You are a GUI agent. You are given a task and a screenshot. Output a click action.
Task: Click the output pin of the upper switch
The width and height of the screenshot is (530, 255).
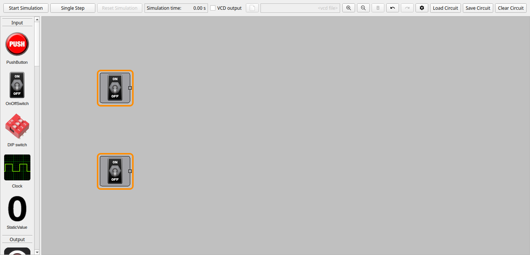(x=130, y=88)
